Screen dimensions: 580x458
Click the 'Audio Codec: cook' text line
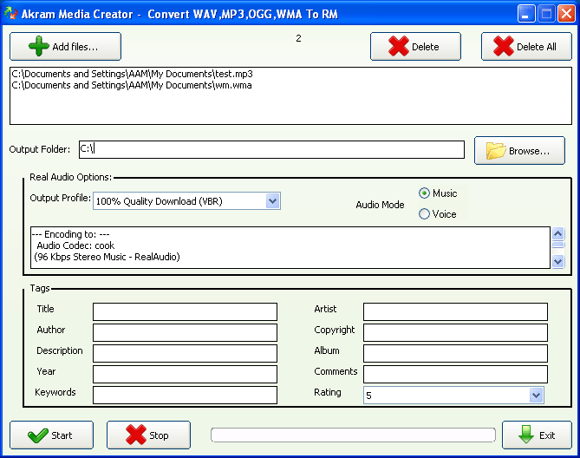[75, 245]
